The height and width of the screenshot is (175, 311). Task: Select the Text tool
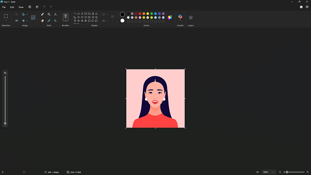click(x=55, y=14)
